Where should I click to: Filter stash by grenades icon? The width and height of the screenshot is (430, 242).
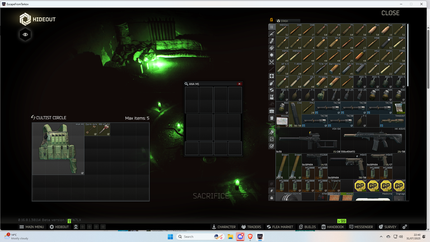(x=272, y=83)
